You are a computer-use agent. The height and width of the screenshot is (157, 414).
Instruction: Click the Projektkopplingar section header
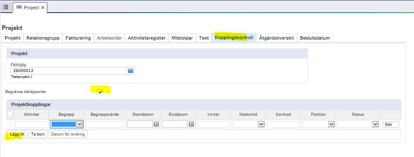(x=203, y=104)
